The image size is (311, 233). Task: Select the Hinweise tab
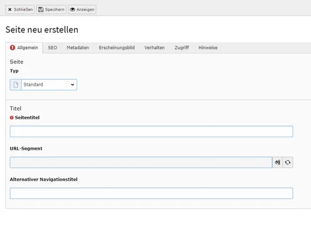point(208,48)
